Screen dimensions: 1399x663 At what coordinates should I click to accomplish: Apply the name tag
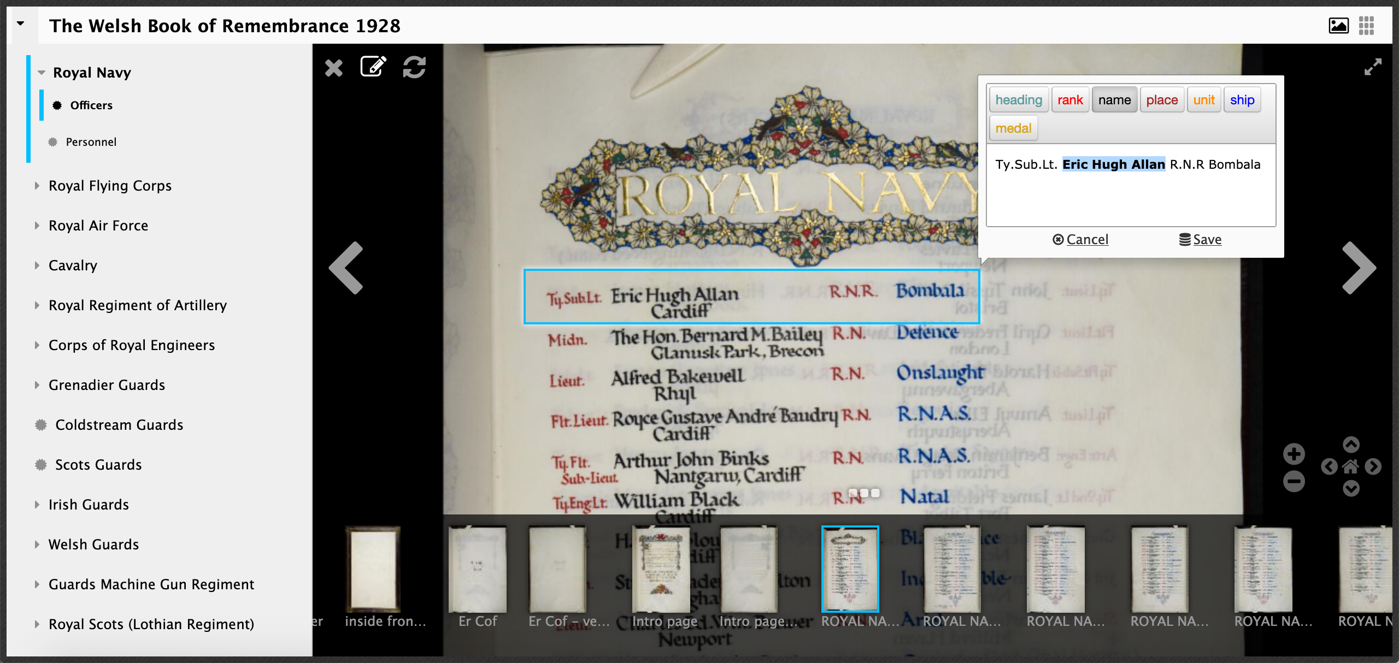tap(1114, 100)
